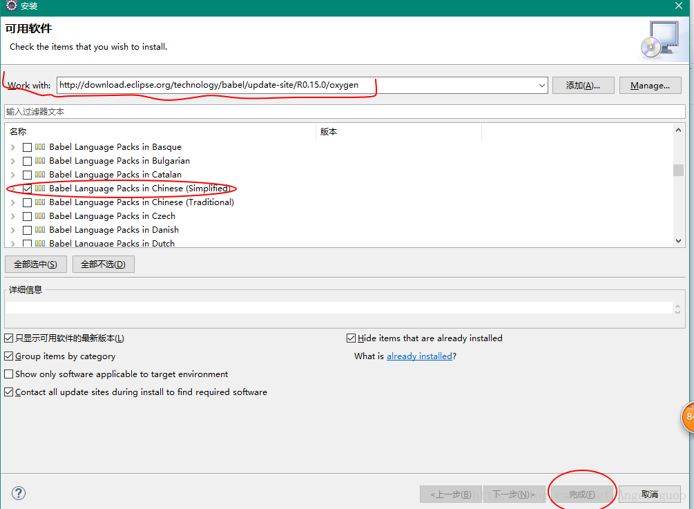This screenshot has height=509, width=694.
Task: Click the 下一步(N) next button
Action: [514, 494]
